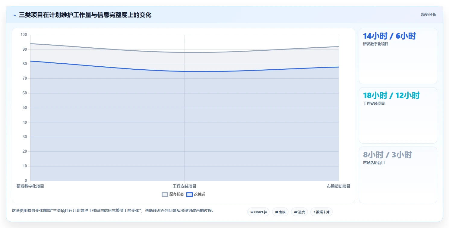Click the 100 tick on the y-axis
This screenshot has width=449, height=228.
click(x=24, y=35)
